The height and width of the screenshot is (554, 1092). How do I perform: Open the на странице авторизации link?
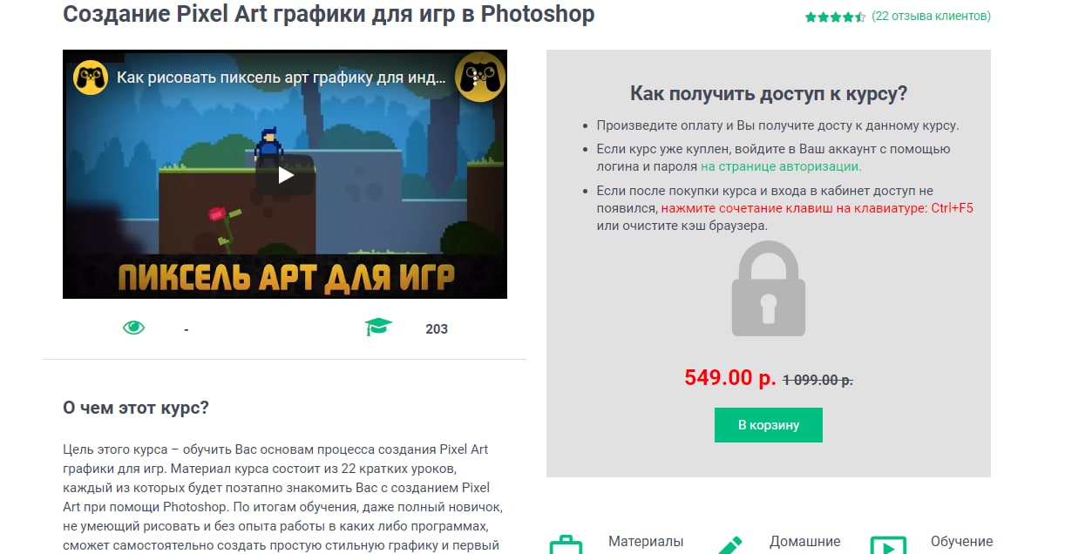pyautogui.click(x=780, y=166)
